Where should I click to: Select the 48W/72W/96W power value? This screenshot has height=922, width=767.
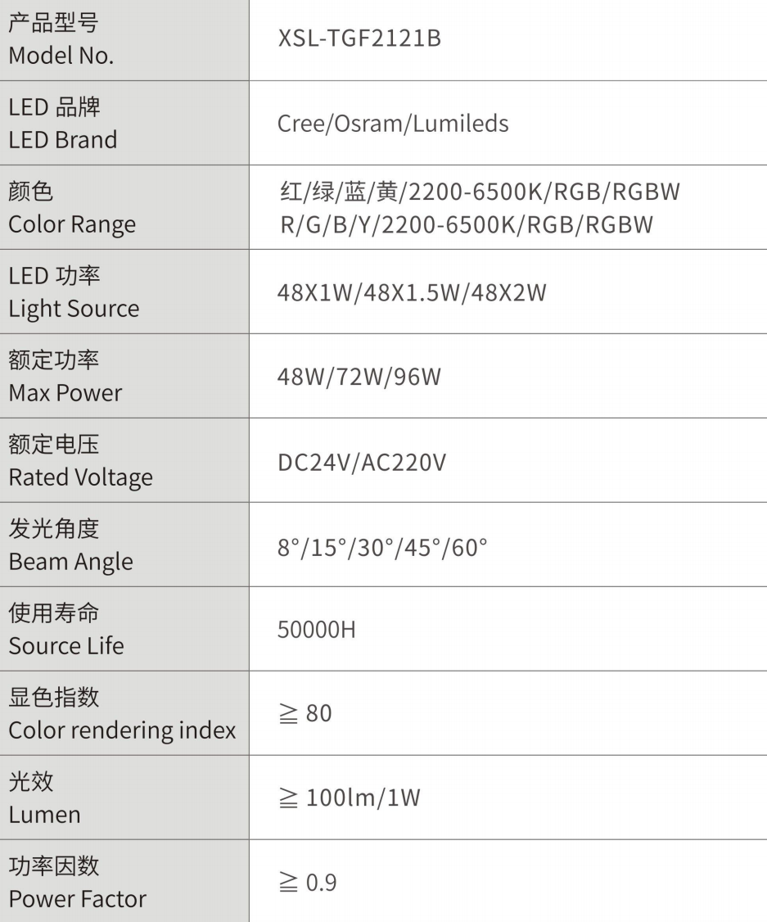pos(359,377)
